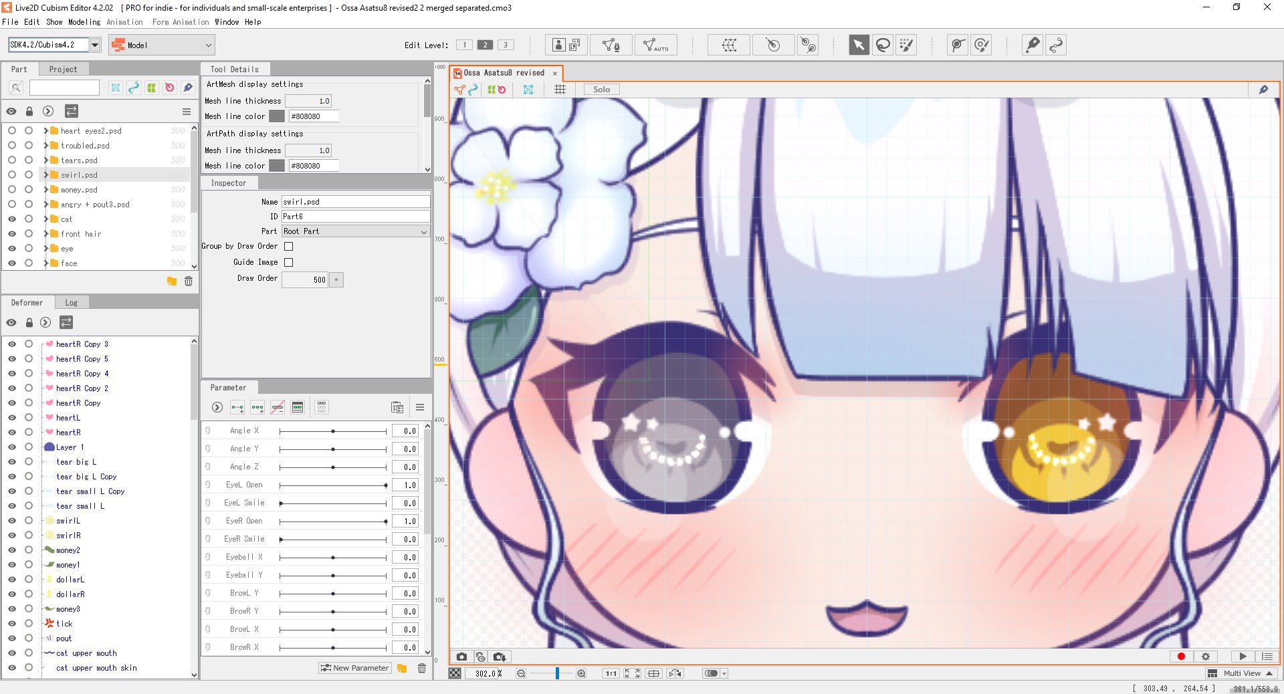Switch to the Project tab
This screenshot has width=1284, height=694.
(x=64, y=69)
